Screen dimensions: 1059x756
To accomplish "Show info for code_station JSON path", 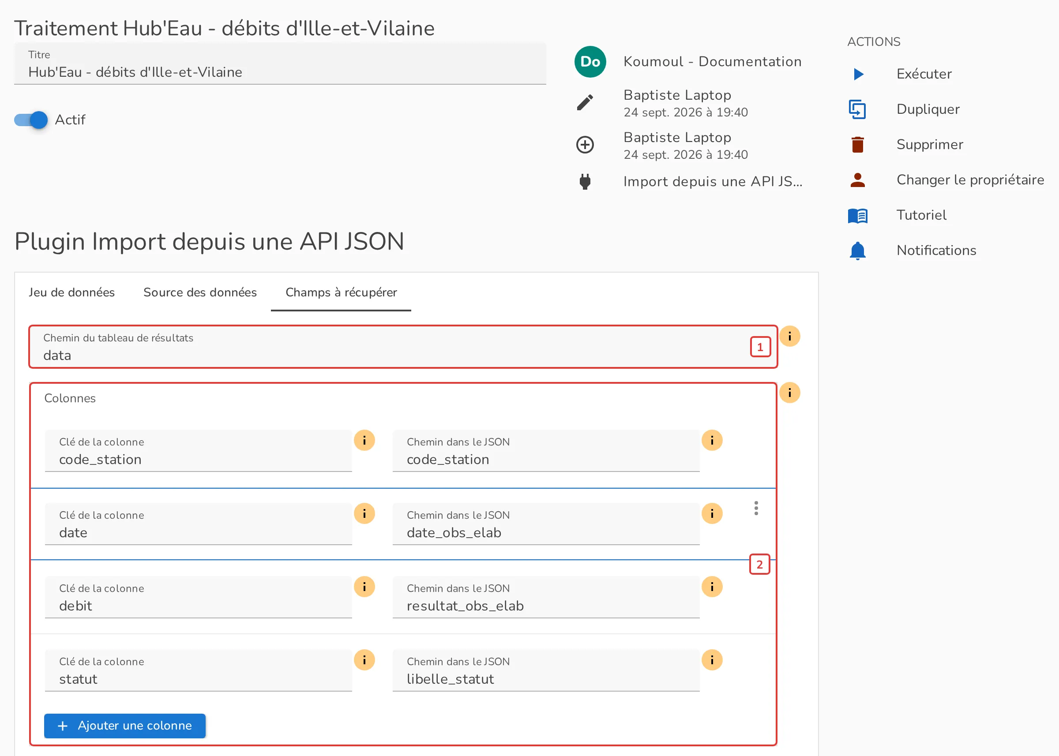I will coord(712,440).
